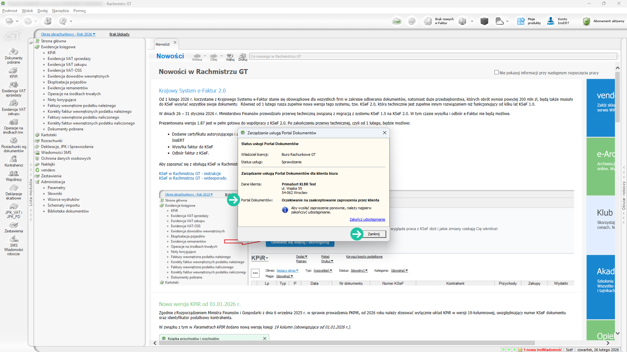The height and width of the screenshot is (352, 627).
Task: Check 'Nie pokazuj informacji' checkbox
Action: pyautogui.click(x=496, y=72)
